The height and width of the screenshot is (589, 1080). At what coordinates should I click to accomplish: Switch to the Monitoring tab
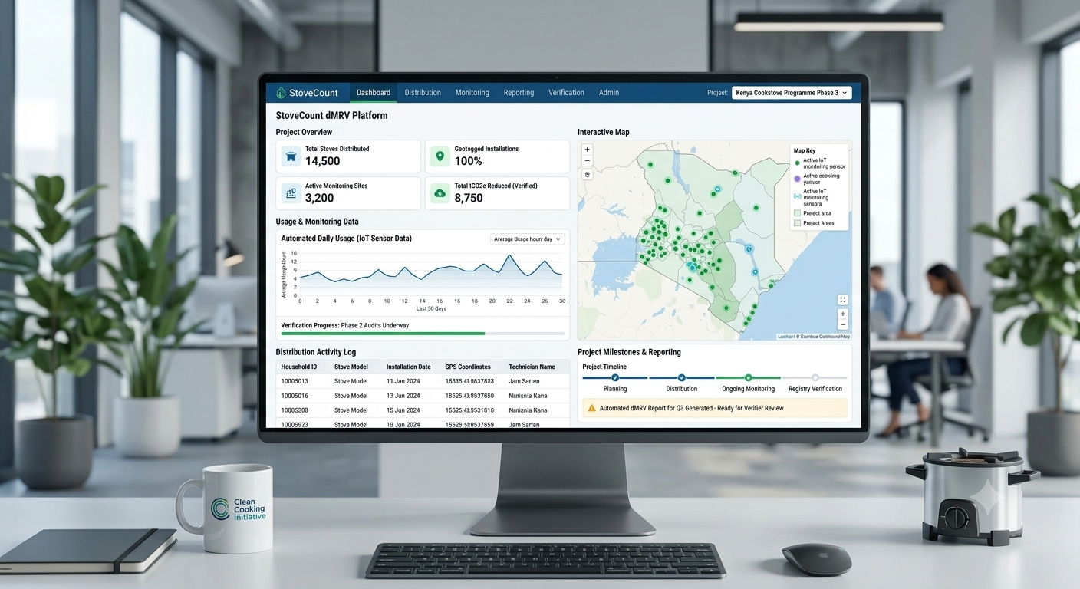pos(472,93)
